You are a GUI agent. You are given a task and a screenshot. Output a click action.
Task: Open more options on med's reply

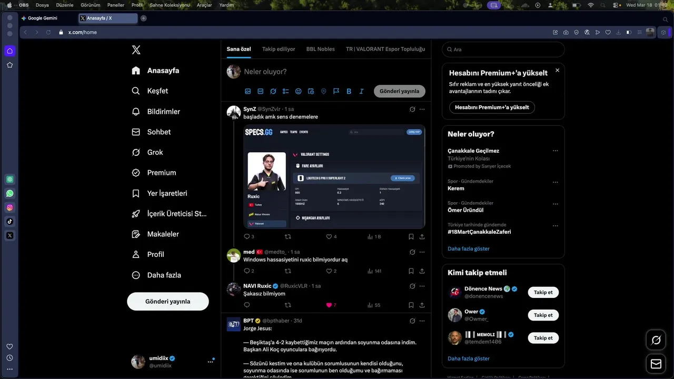pyautogui.click(x=422, y=252)
